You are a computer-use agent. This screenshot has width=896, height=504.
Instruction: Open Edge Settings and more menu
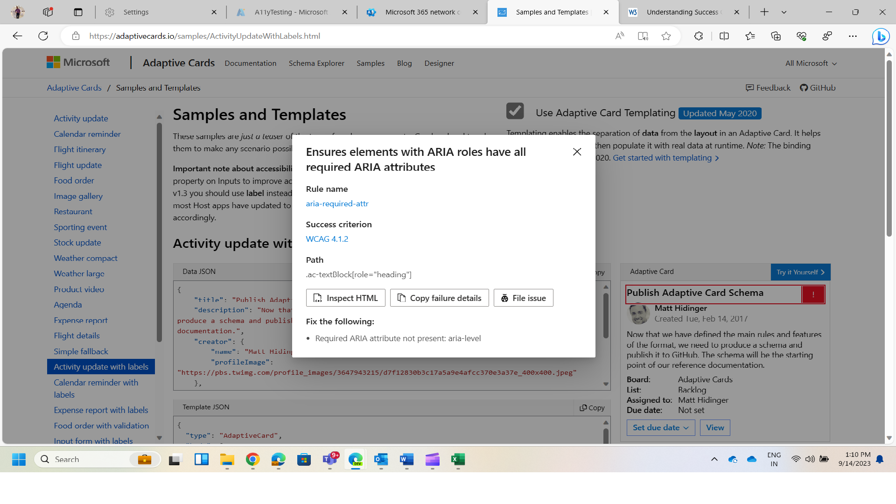pos(853,36)
